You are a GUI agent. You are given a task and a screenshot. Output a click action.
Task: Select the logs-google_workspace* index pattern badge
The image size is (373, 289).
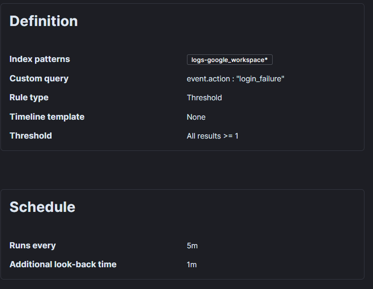(x=230, y=60)
